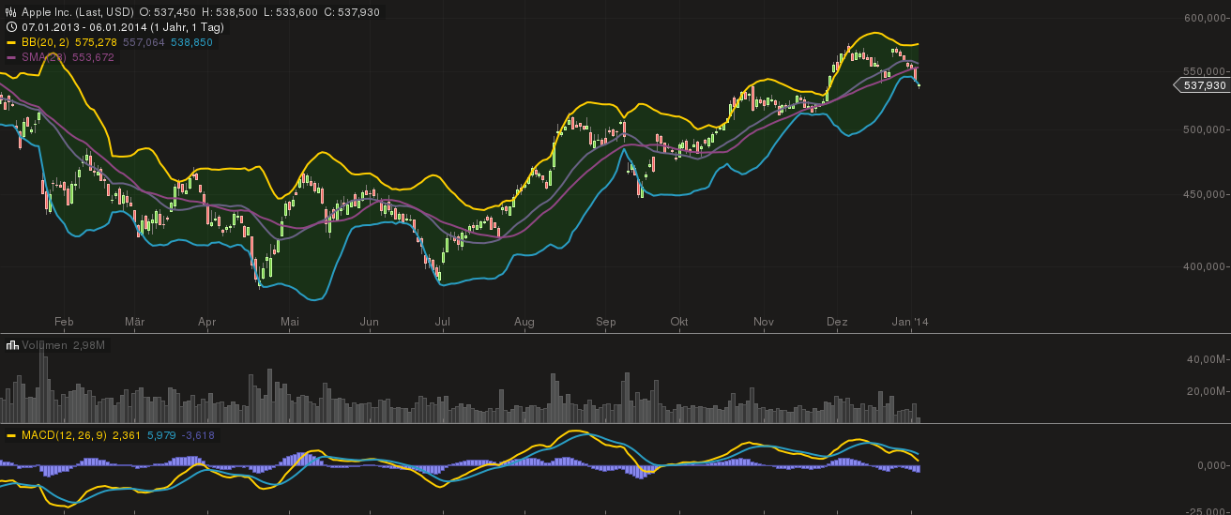
Task: Click the Jul month label on time axis
Action: [442, 322]
